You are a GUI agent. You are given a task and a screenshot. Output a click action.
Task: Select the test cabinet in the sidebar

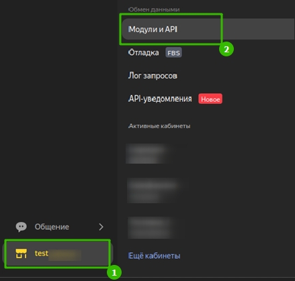(x=57, y=254)
